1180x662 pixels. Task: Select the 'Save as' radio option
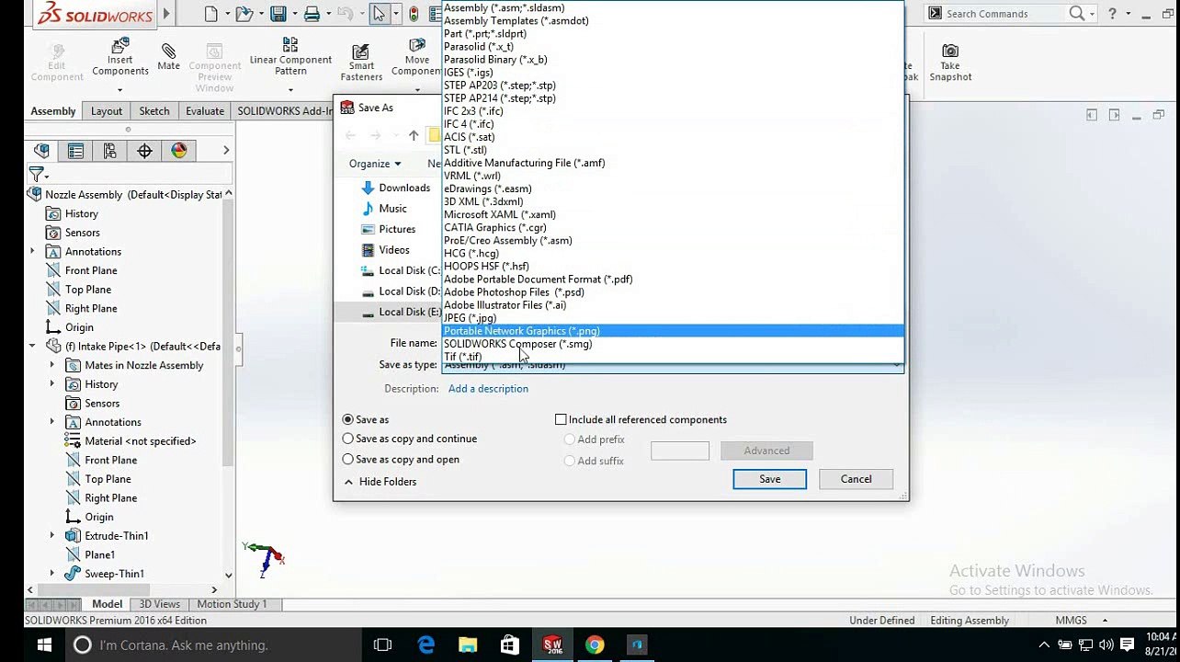click(348, 419)
